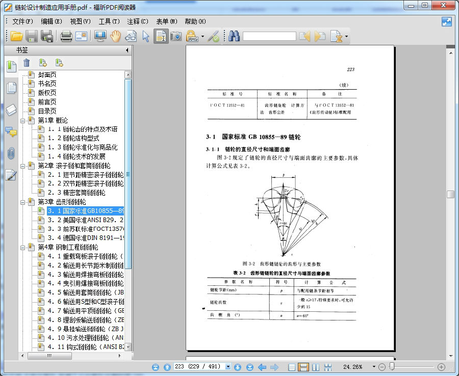Click the zoom in plus button
The height and width of the screenshot is (376, 459).
(441, 367)
